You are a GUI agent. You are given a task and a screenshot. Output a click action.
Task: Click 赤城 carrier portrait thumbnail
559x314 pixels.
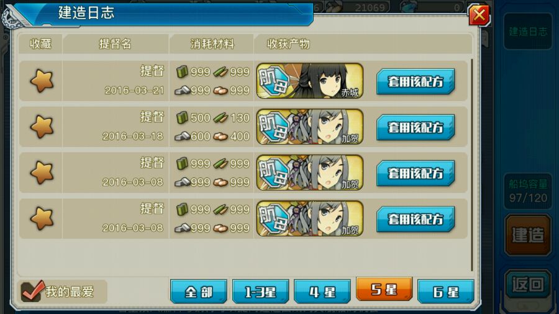tap(310, 81)
